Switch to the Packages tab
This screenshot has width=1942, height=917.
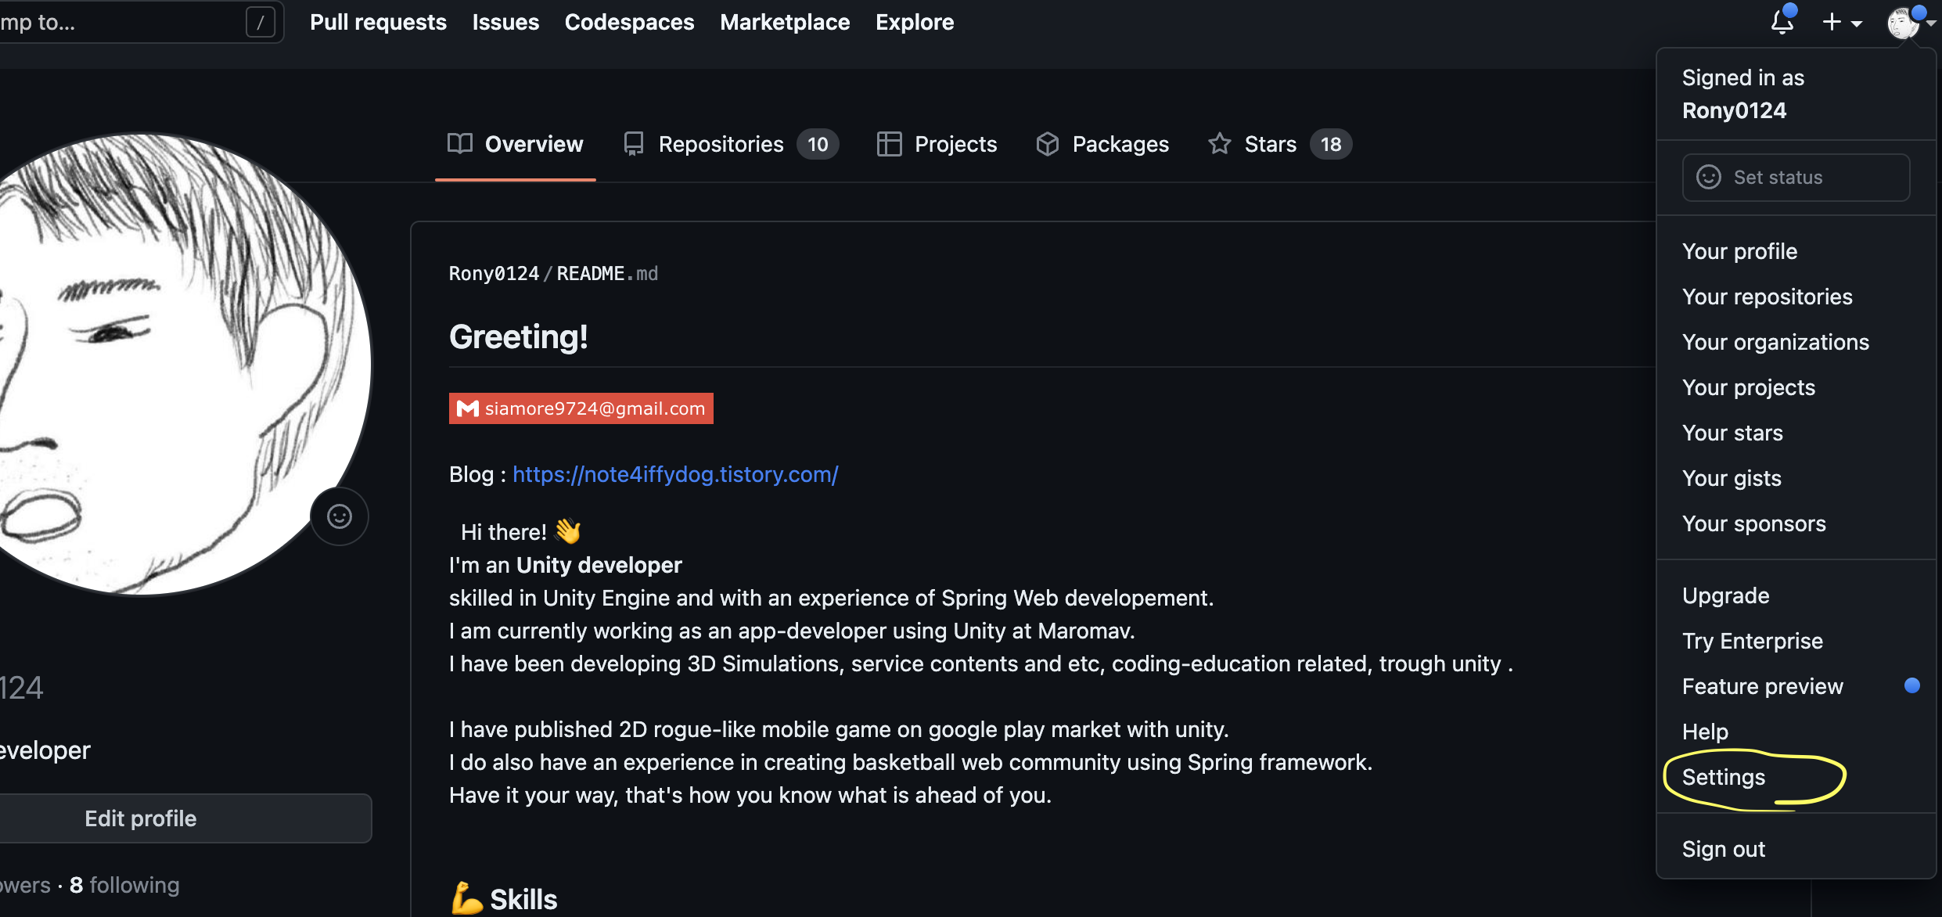pyautogui.click(x=1102, y=144)
